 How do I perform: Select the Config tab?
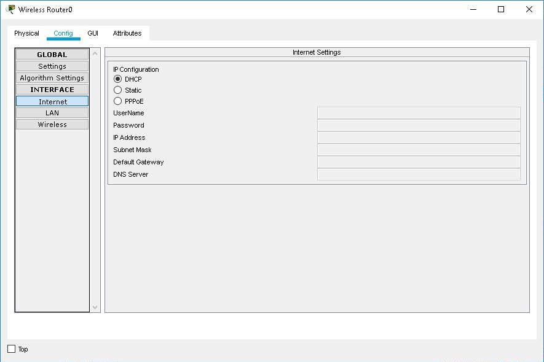63,33
